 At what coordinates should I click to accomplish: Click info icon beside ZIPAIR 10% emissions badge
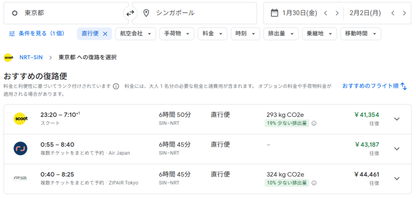(x=314, y=183)
